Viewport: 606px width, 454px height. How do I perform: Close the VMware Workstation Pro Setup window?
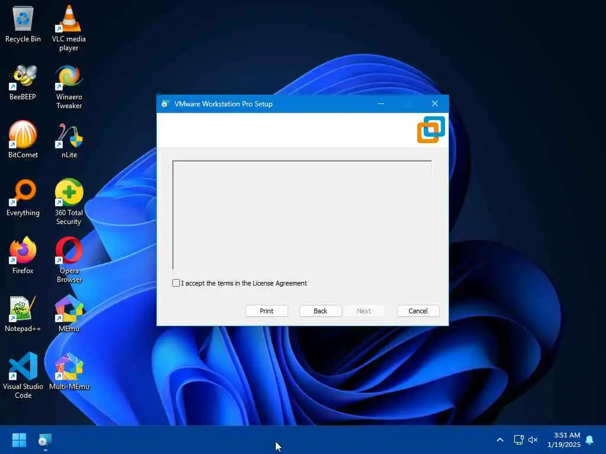[x=435, y=104]
